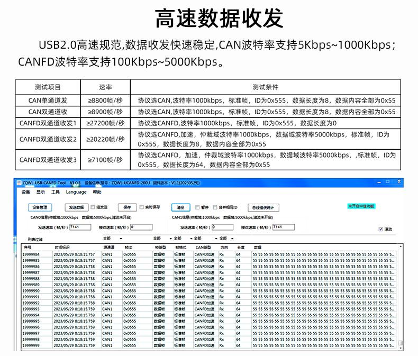418x356 pixels.
Task: Open the Language menu
Action: 76,192
